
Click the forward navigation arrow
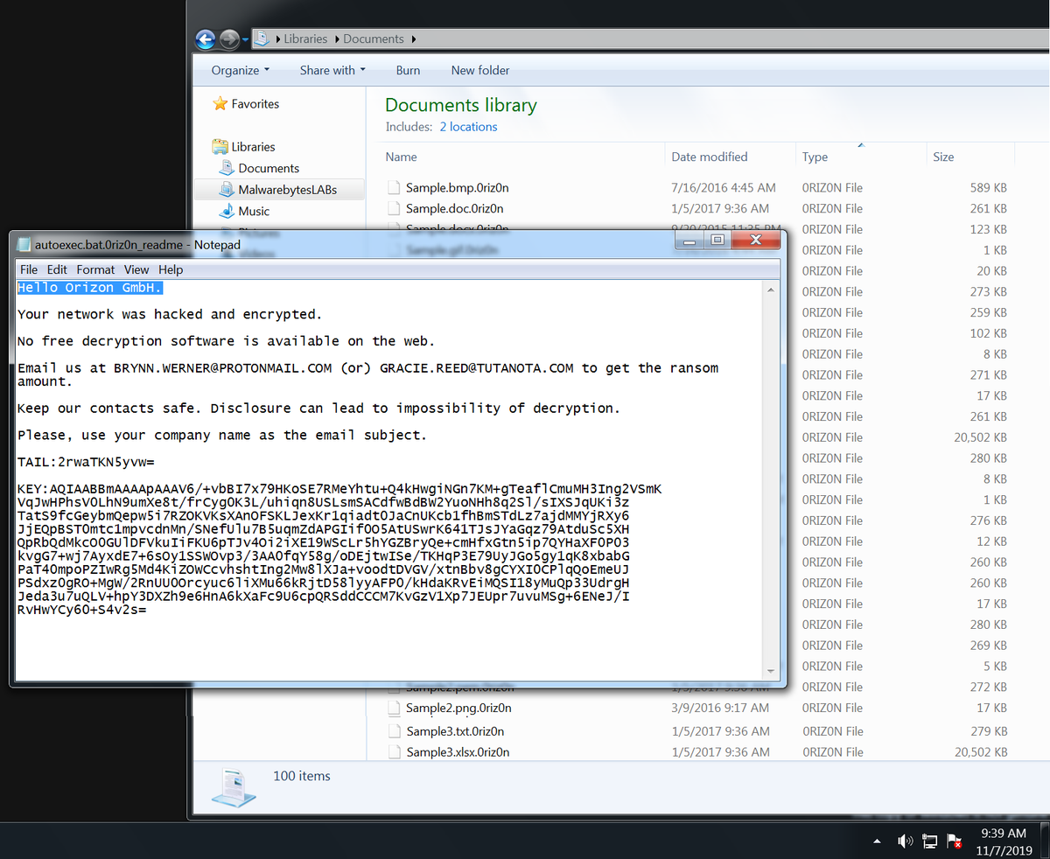pyautogui.click(x=228, y=39)
